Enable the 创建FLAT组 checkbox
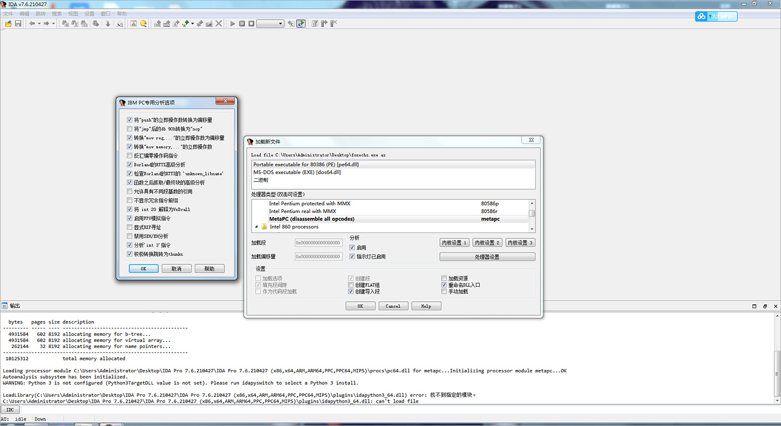The width and height of the screenshot is (781, 426). click(351, 285)
